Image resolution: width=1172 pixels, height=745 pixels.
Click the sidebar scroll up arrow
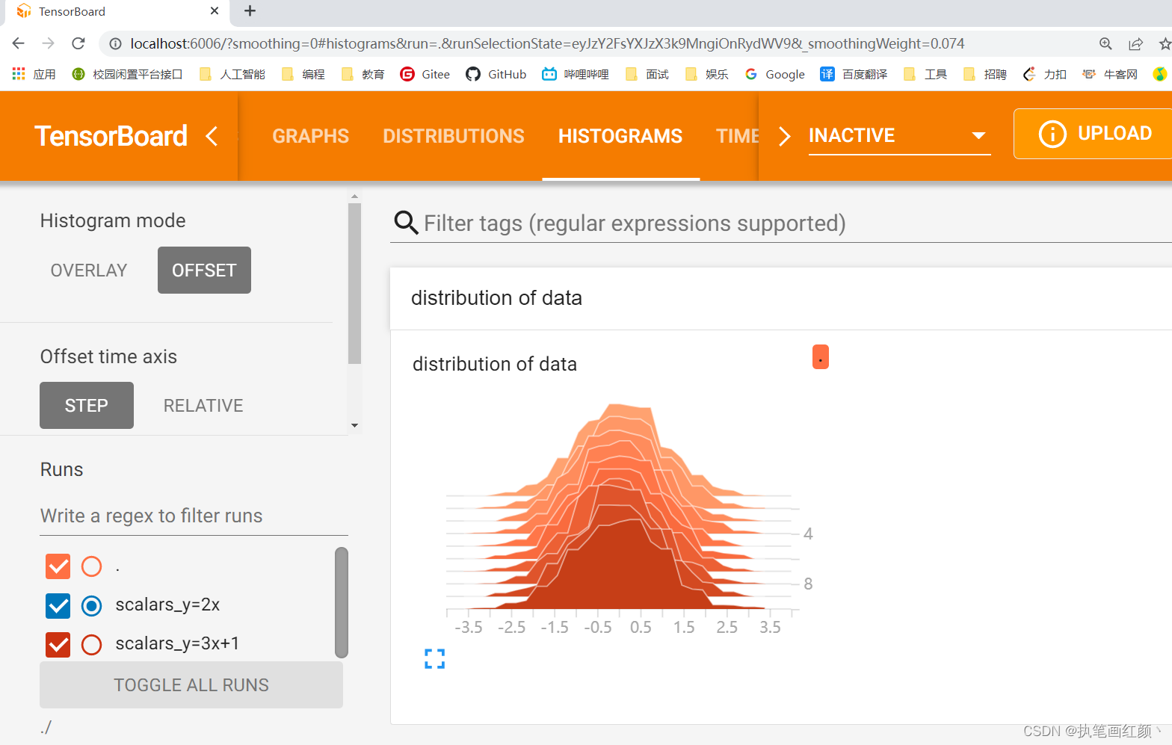pyautogui.click(x=354, y=197)
